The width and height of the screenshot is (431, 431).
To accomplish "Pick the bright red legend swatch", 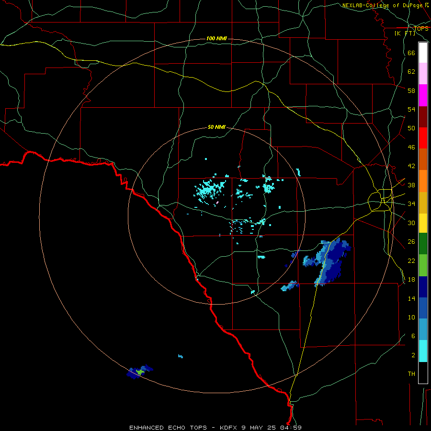I will 423,138.
